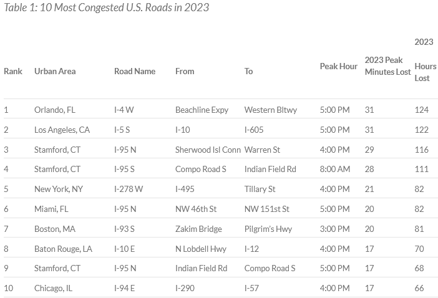This screenshot has width=438, height=298.
Task: Click the Urban Area column header
Action: [55, 71]
